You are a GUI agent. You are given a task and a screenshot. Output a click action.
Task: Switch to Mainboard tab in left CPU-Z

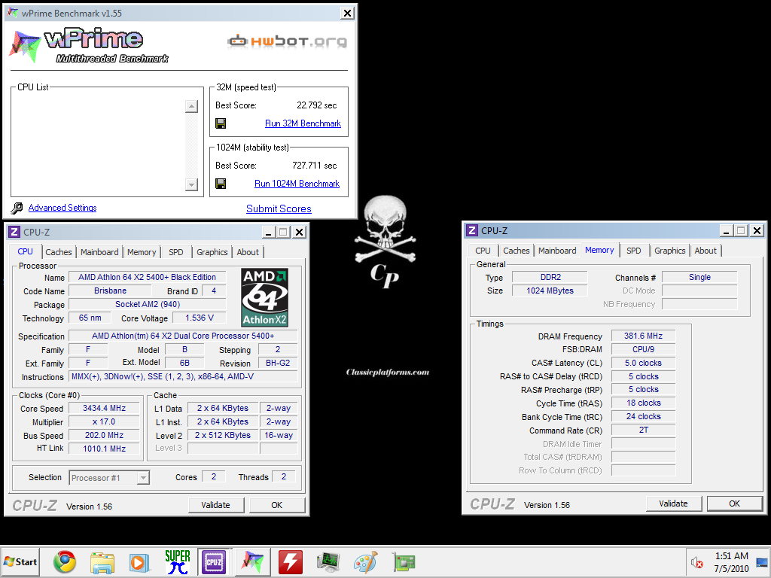(x=99, y=252)
